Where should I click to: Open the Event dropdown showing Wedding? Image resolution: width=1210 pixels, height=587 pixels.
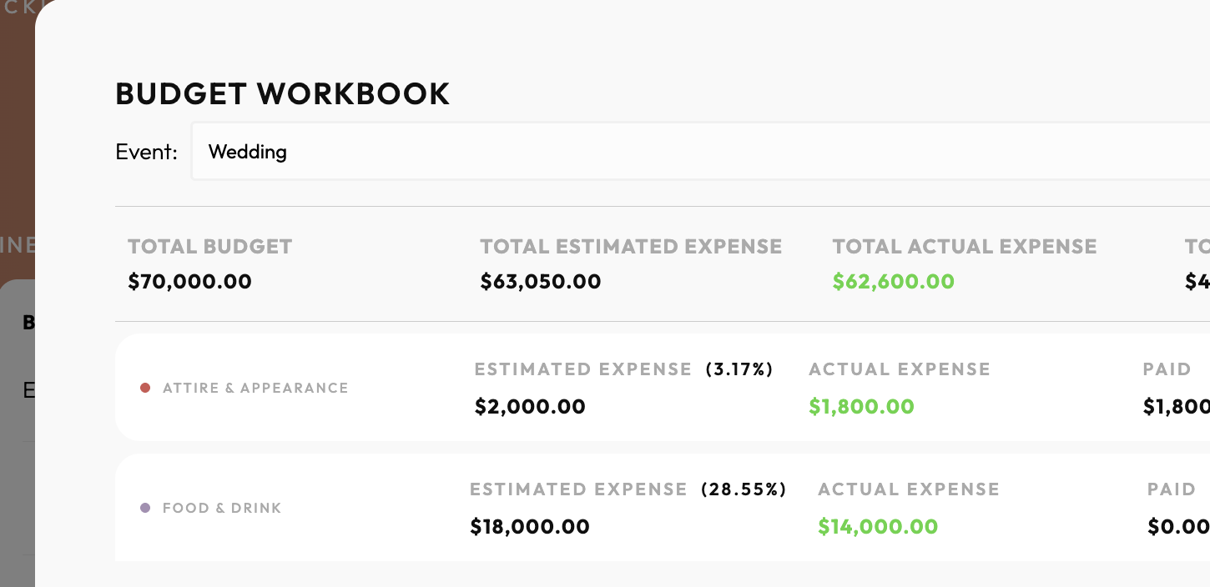(x=700, y=152)
